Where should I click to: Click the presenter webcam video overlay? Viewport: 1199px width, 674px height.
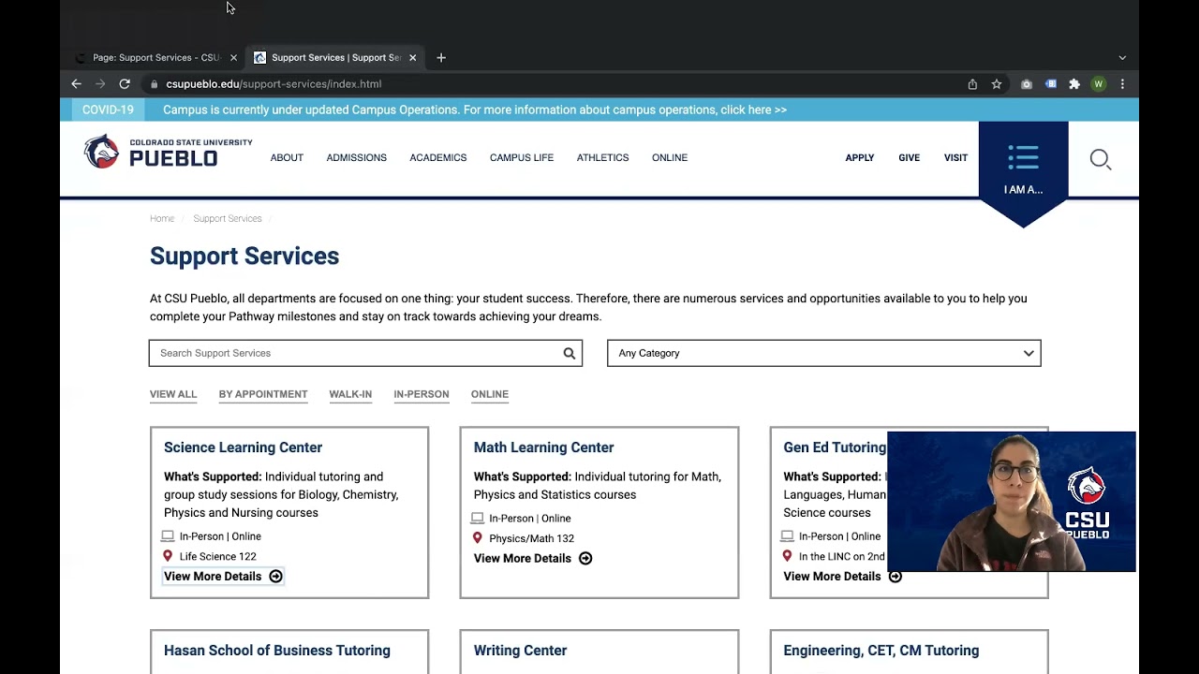tap(1012, 501)
